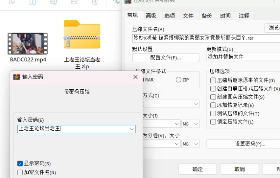Screen dimensions: 280x178
Task: Enable 添加恢复记录 checkbox
Action: pyautogui.click(x=213, y=105)
